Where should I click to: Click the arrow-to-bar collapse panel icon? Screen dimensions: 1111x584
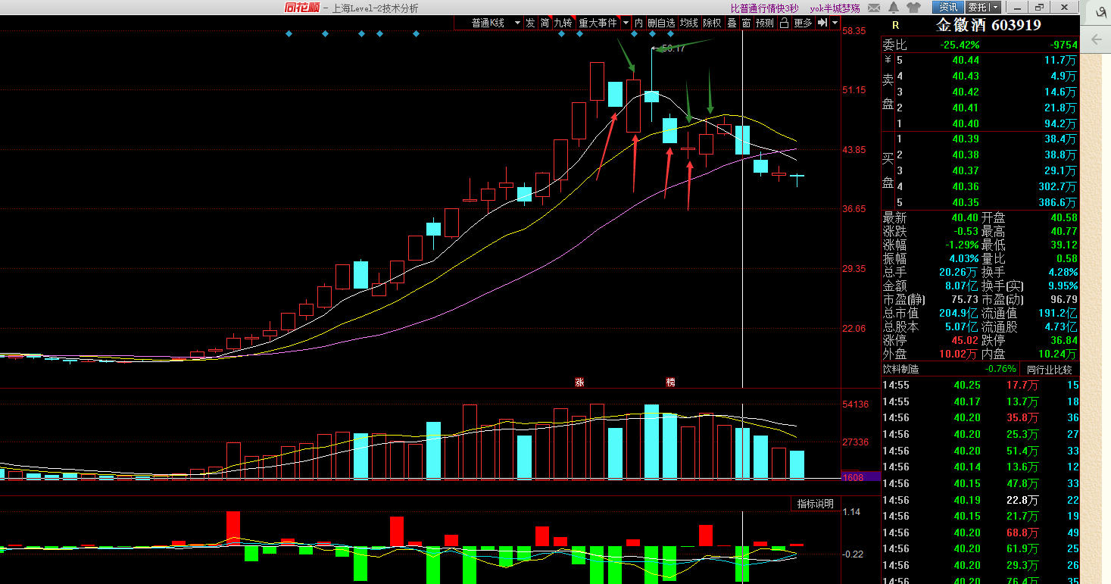(x=822, y=23)
